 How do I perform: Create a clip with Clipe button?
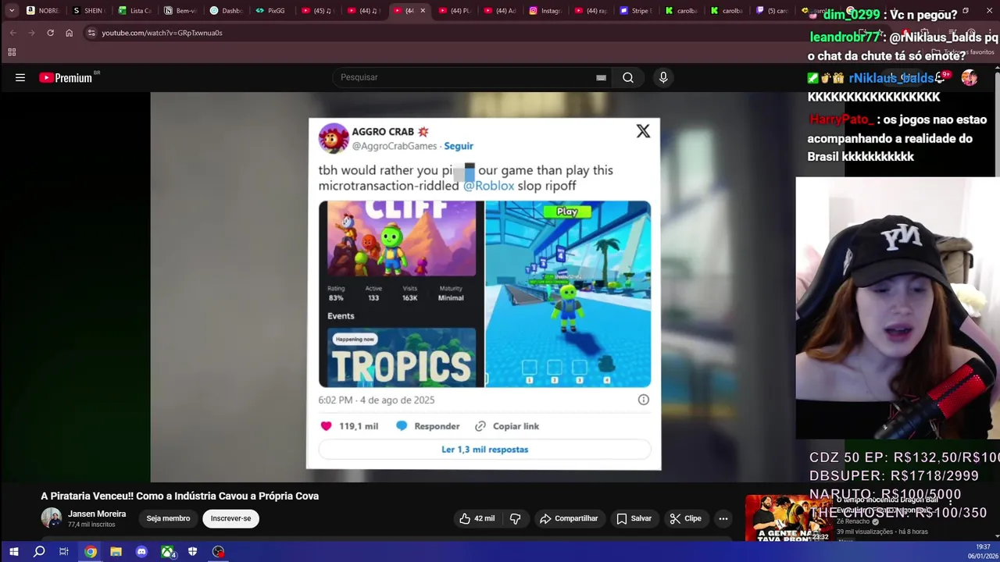point(685,518)
